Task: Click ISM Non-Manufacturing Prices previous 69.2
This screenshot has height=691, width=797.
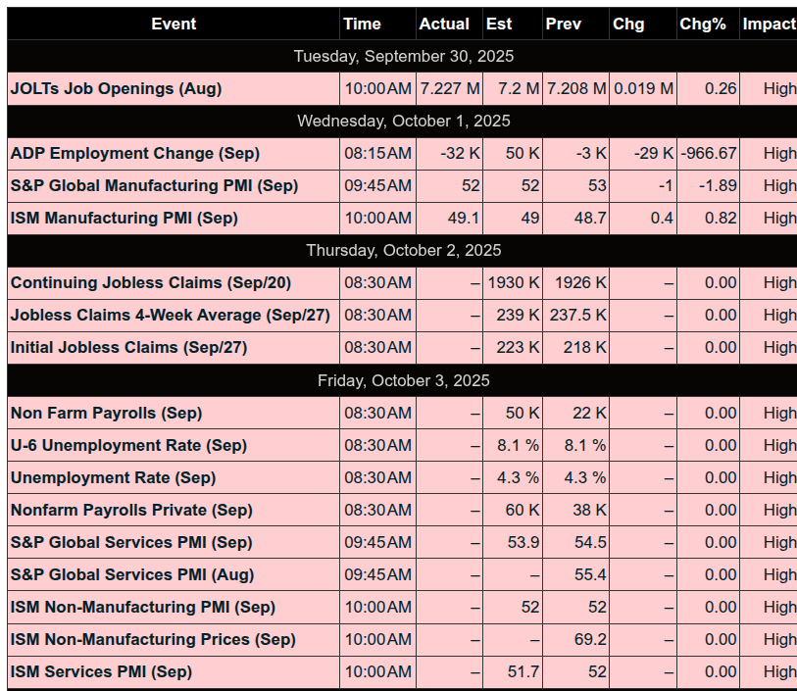Action: click(590, 640)
